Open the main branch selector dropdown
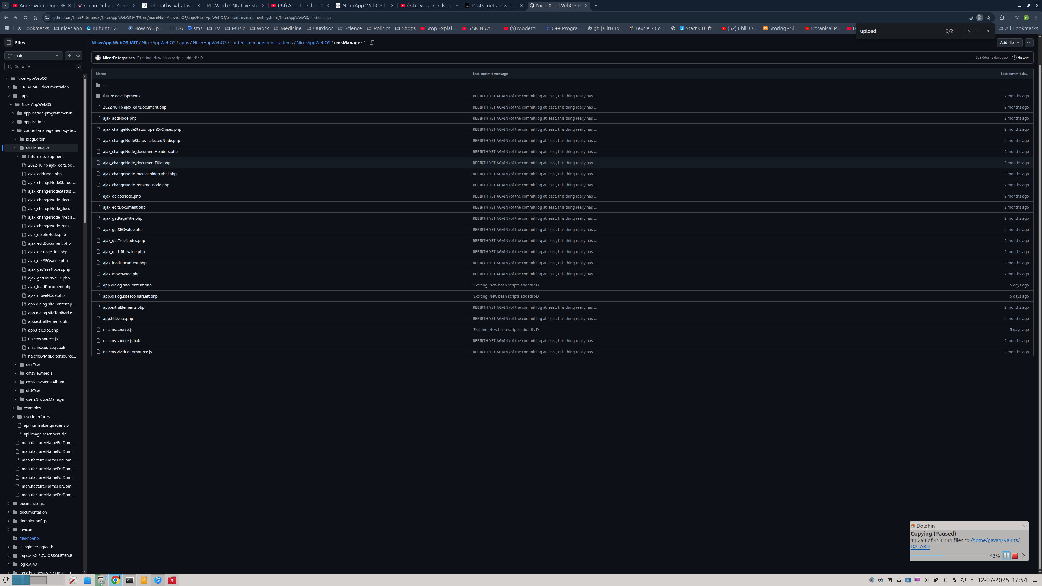The width and height of the screenshot is (1042, 586). pyautogui.click(x=34, y=56)
